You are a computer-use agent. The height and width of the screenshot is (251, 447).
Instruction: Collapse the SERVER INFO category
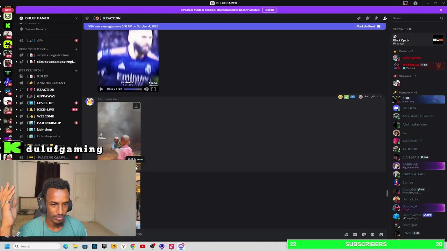click(31, 70)
